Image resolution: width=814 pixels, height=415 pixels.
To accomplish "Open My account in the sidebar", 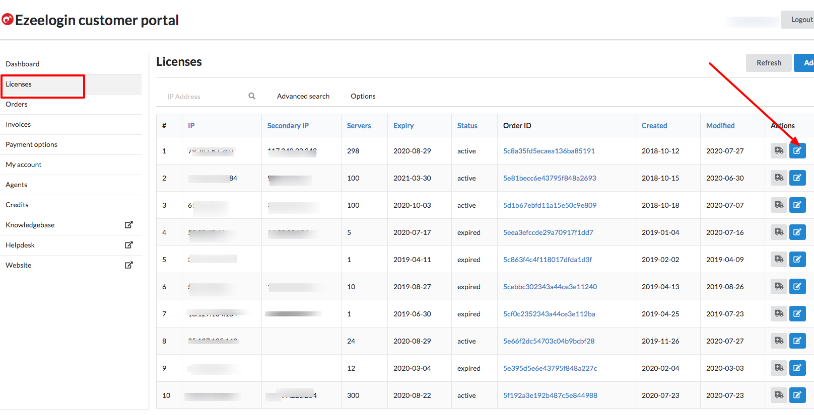I will point(71,164).
